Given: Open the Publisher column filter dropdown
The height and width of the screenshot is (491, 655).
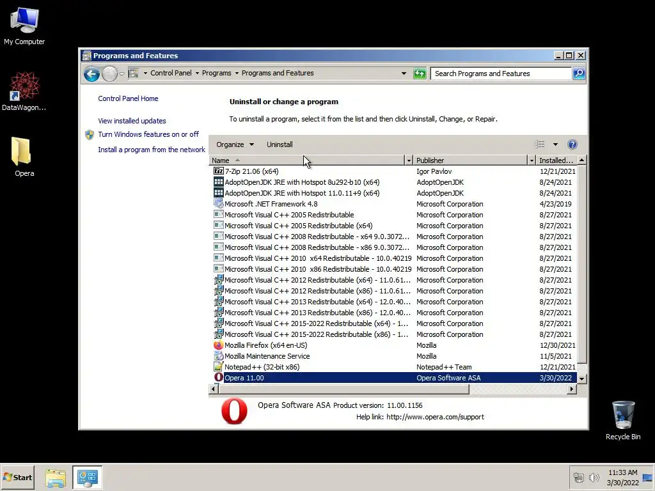Looking at the screenshot, I should point(532,160).
